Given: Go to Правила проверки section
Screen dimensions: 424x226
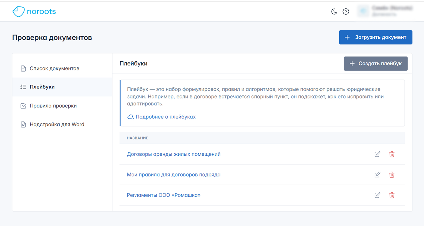Looking at the screenshot, I should [x=62, y=106].
